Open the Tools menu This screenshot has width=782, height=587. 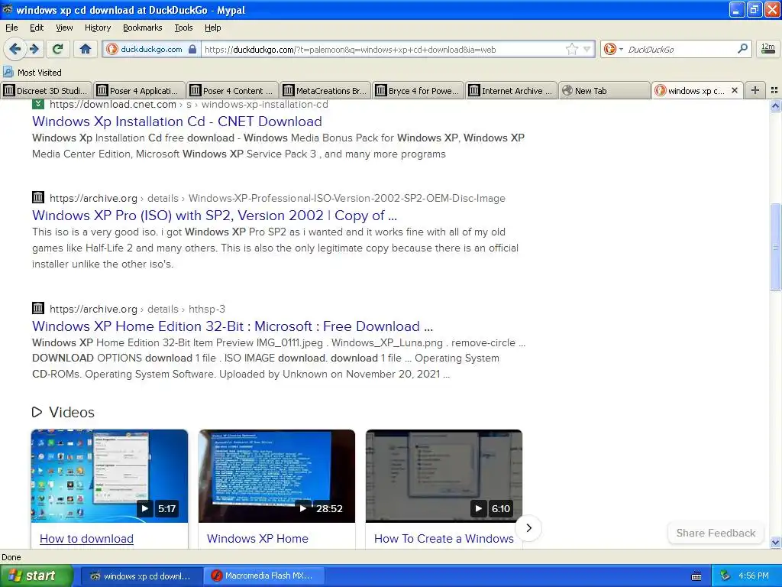[183, 28]
